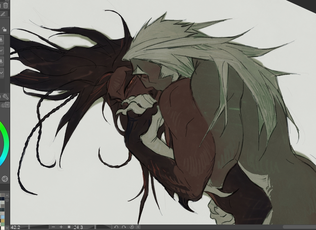Expand the lower chevron dropdown in left panel
The height and width of the screenshot is (230, 316).
pyautogui.click(x=2, y=72)
